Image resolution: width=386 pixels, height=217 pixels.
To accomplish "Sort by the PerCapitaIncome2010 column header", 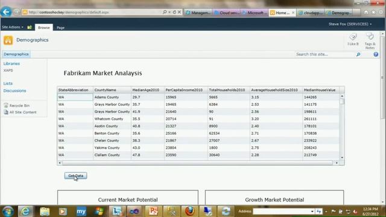I will coord(186,90).
